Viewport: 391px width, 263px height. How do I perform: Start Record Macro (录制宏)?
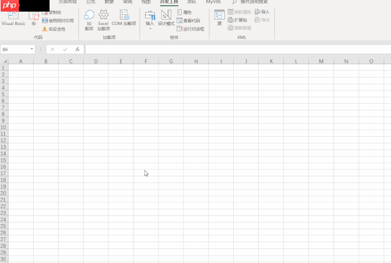coord(52,12)
